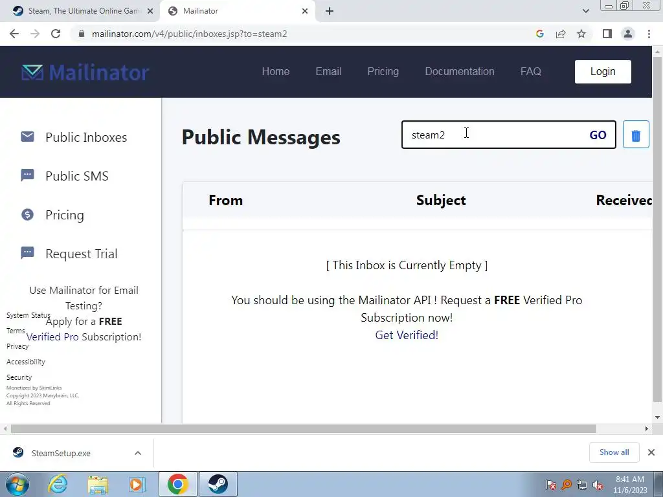
Task: Click the Public SMS chat icon
Action: tap(27, 175)
